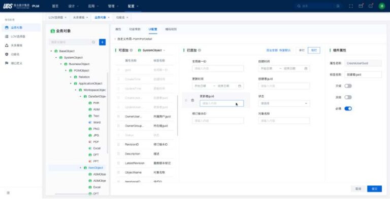
Task: Click the PPT file icon in tree
Action: pos(90,162)
